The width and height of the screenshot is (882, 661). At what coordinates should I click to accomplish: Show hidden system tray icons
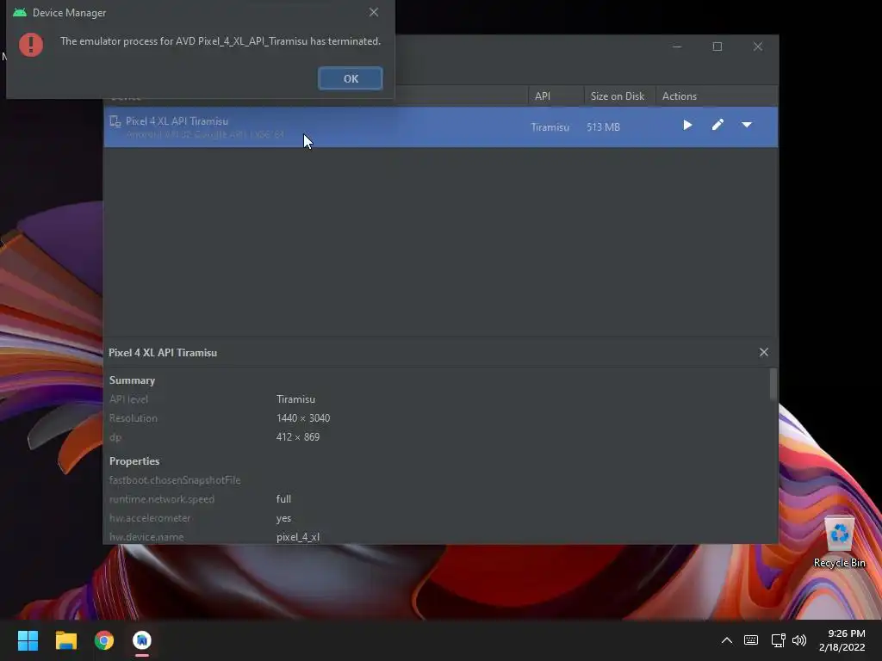coord(726,640)
